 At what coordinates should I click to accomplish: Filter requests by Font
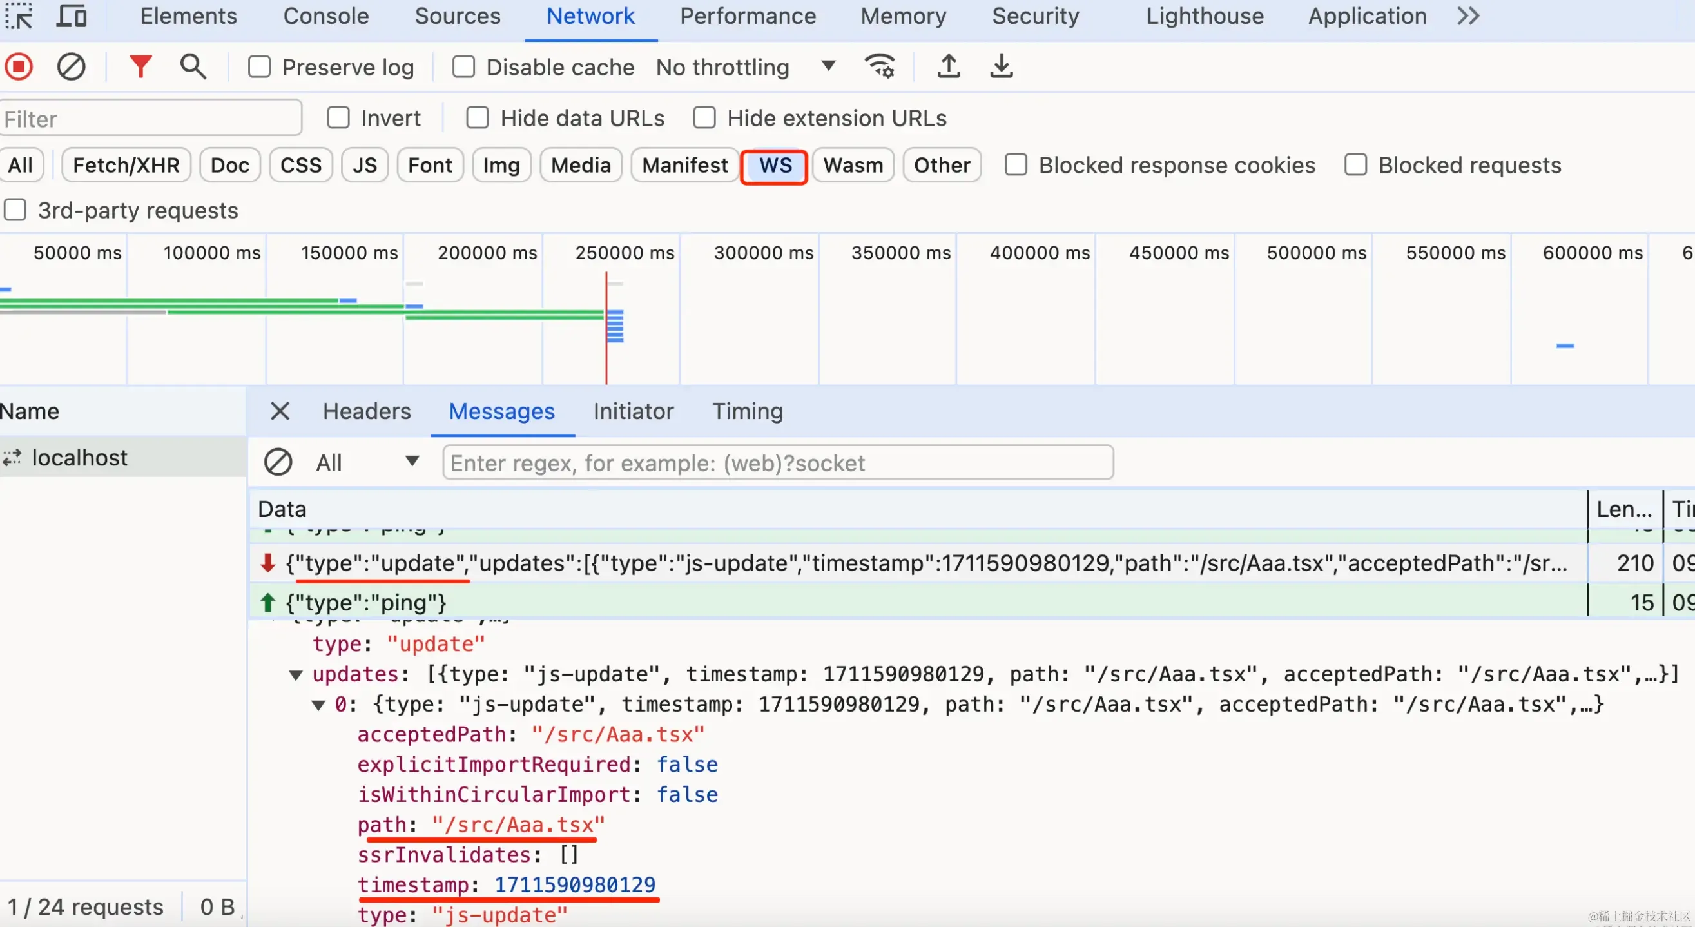click(430, 164)
